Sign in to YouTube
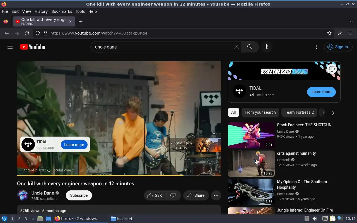This screenshot has height=223, width=357. pyautogui.click(x=338, y=47)
